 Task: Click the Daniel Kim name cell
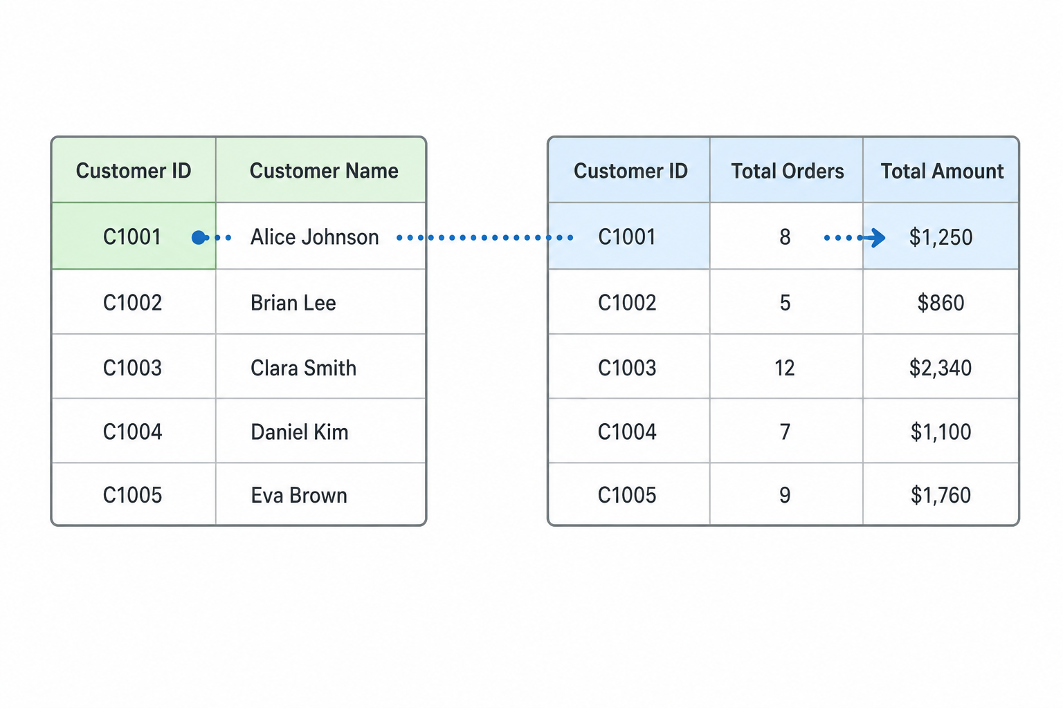[x=321, y=431]
